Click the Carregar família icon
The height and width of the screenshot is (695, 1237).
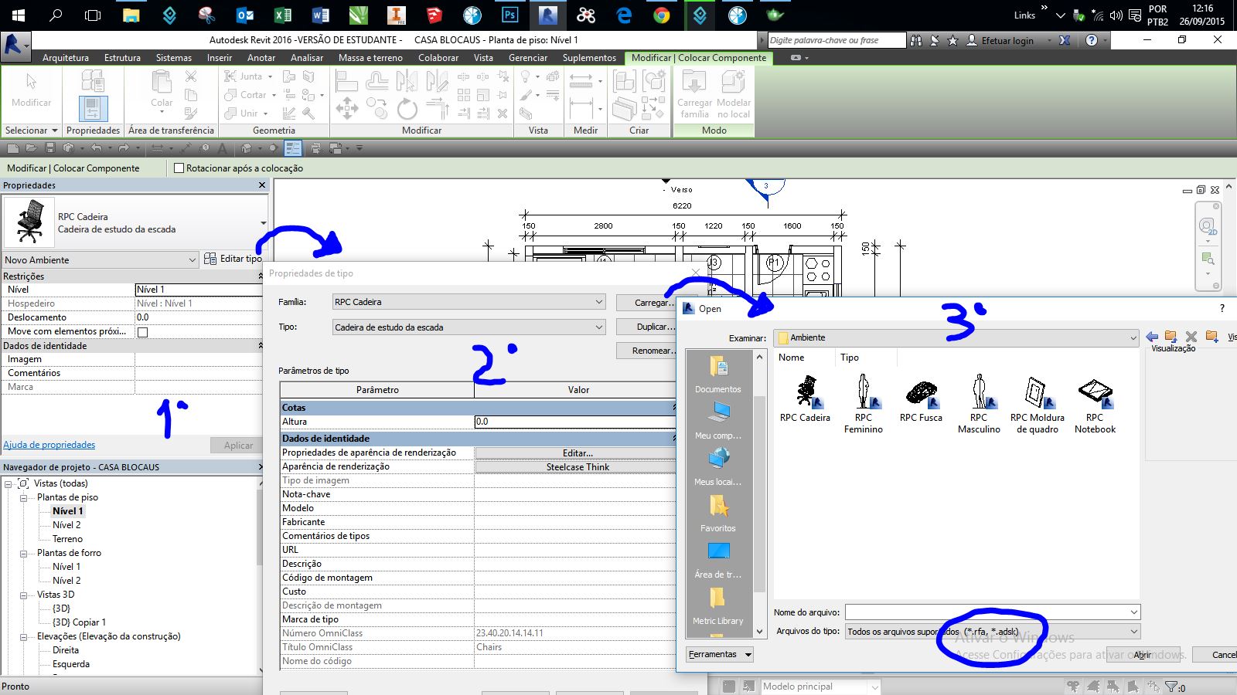tap(694, 94)
